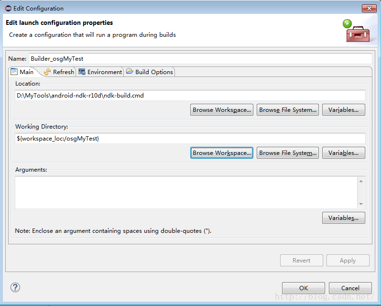Click the Eclipse icon in title bar

[x=8, y=8]
